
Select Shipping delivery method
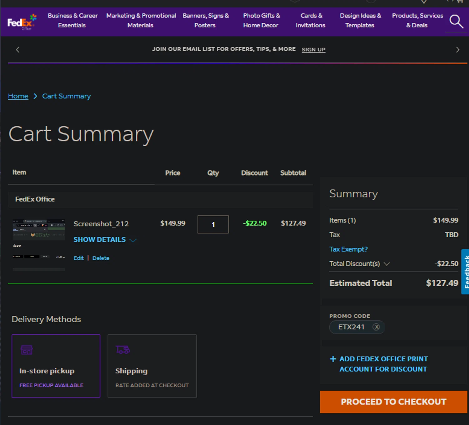pos(152,366)
